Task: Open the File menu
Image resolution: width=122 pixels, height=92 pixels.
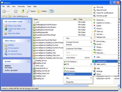Action: [x=3, y=6]
